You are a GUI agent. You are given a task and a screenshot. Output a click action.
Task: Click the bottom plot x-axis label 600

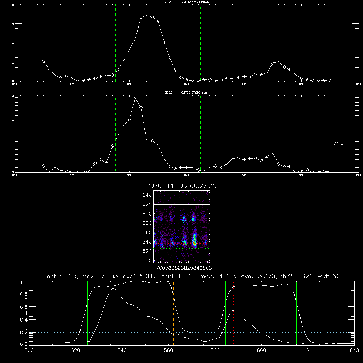click(261, 350)
